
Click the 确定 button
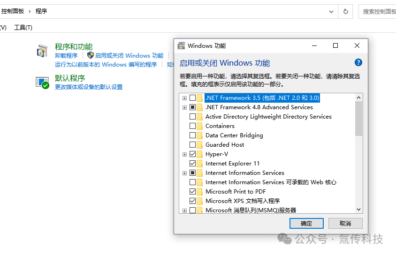tap(306, 224)
